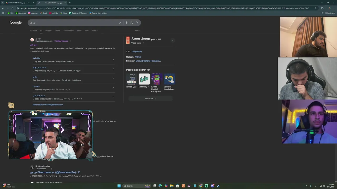Open the first result title link under seenjeemkw.com

(34, 45)
